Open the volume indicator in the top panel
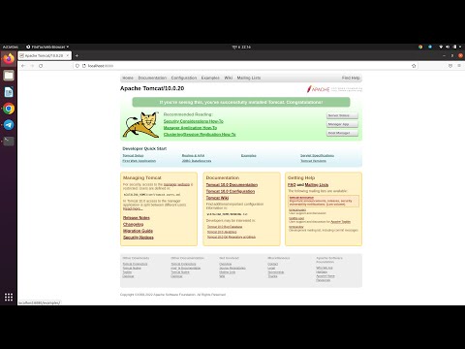 pyautogui.click(x=448, y=47)
